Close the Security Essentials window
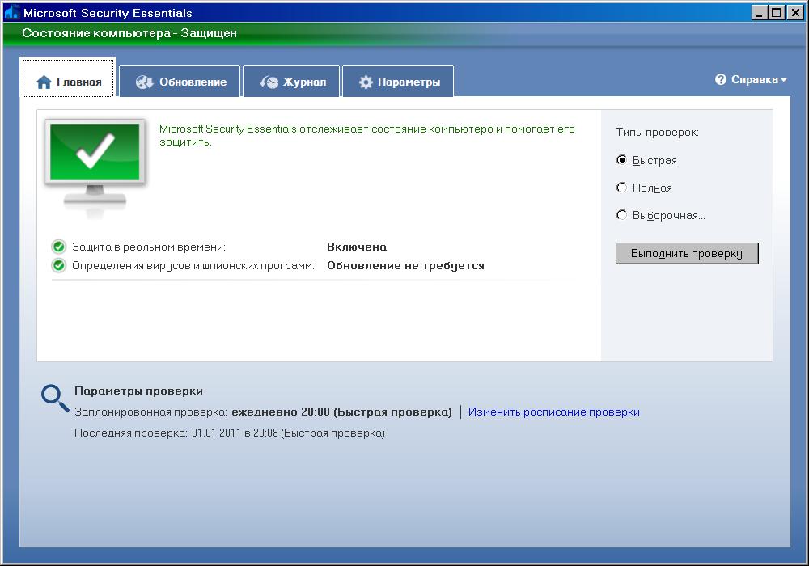The width and height of the screenshot is (809, 566). tap(795, 12)
